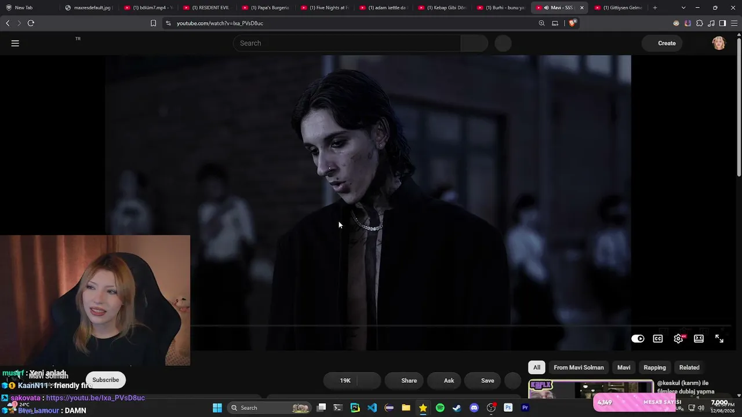Open a new browser tab
Viewport: 742px width, 417px height.
click(x=655, y=8)
